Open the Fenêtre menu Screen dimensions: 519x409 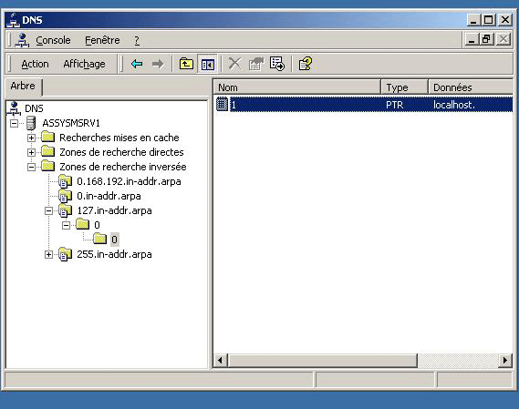click(x=102, y=40)
